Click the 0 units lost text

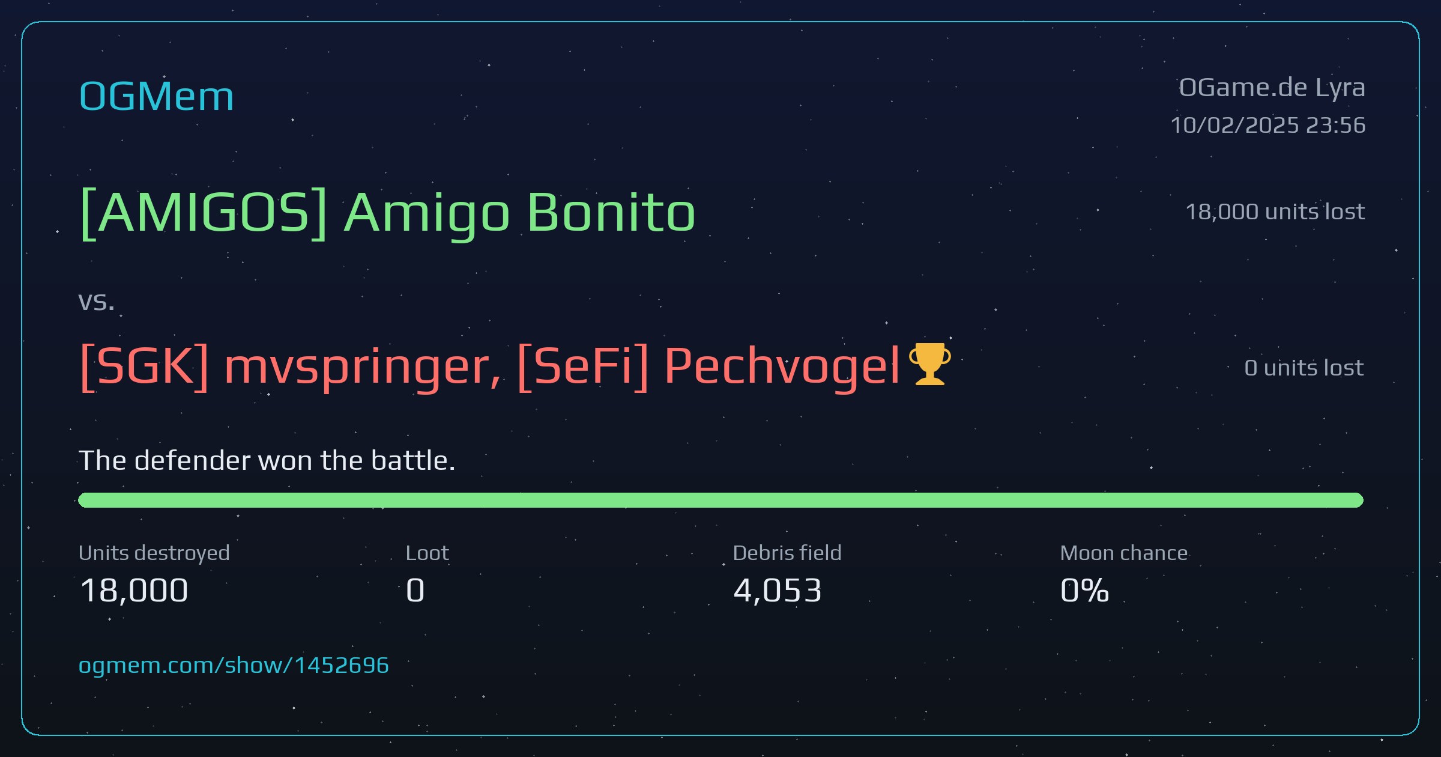[1304, 368]
